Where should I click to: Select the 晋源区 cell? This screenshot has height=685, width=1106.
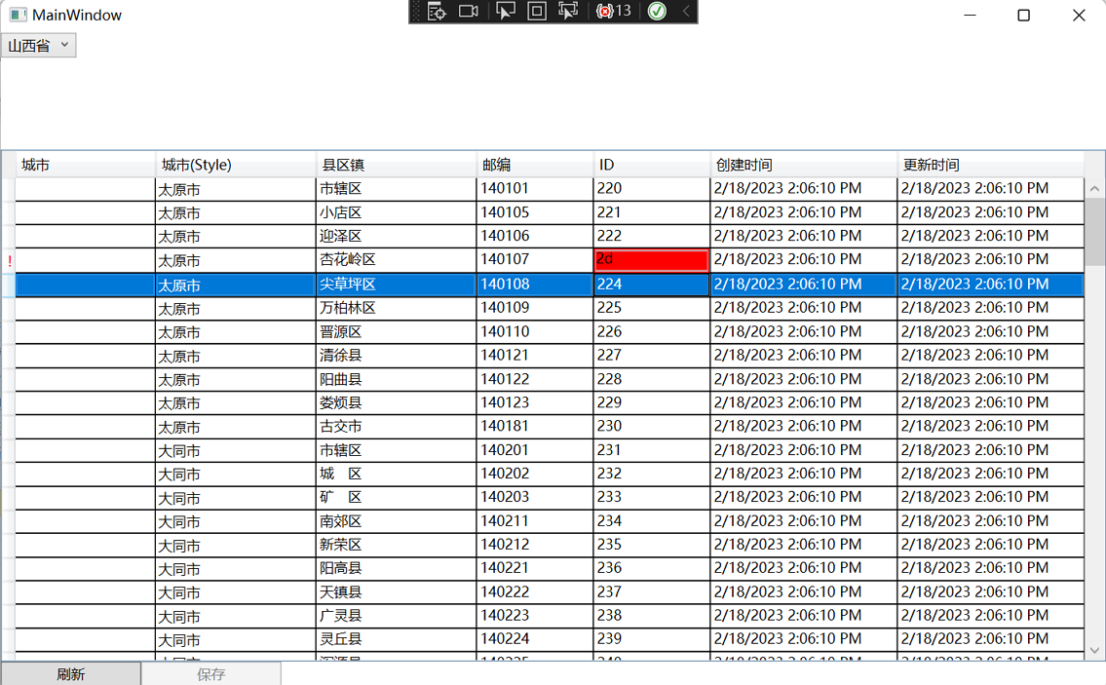(396, 331)
